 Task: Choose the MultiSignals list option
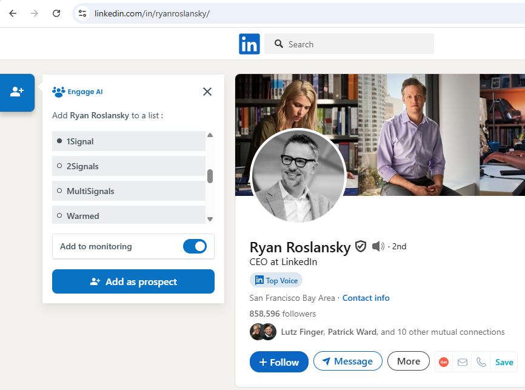tap(129, 191)
